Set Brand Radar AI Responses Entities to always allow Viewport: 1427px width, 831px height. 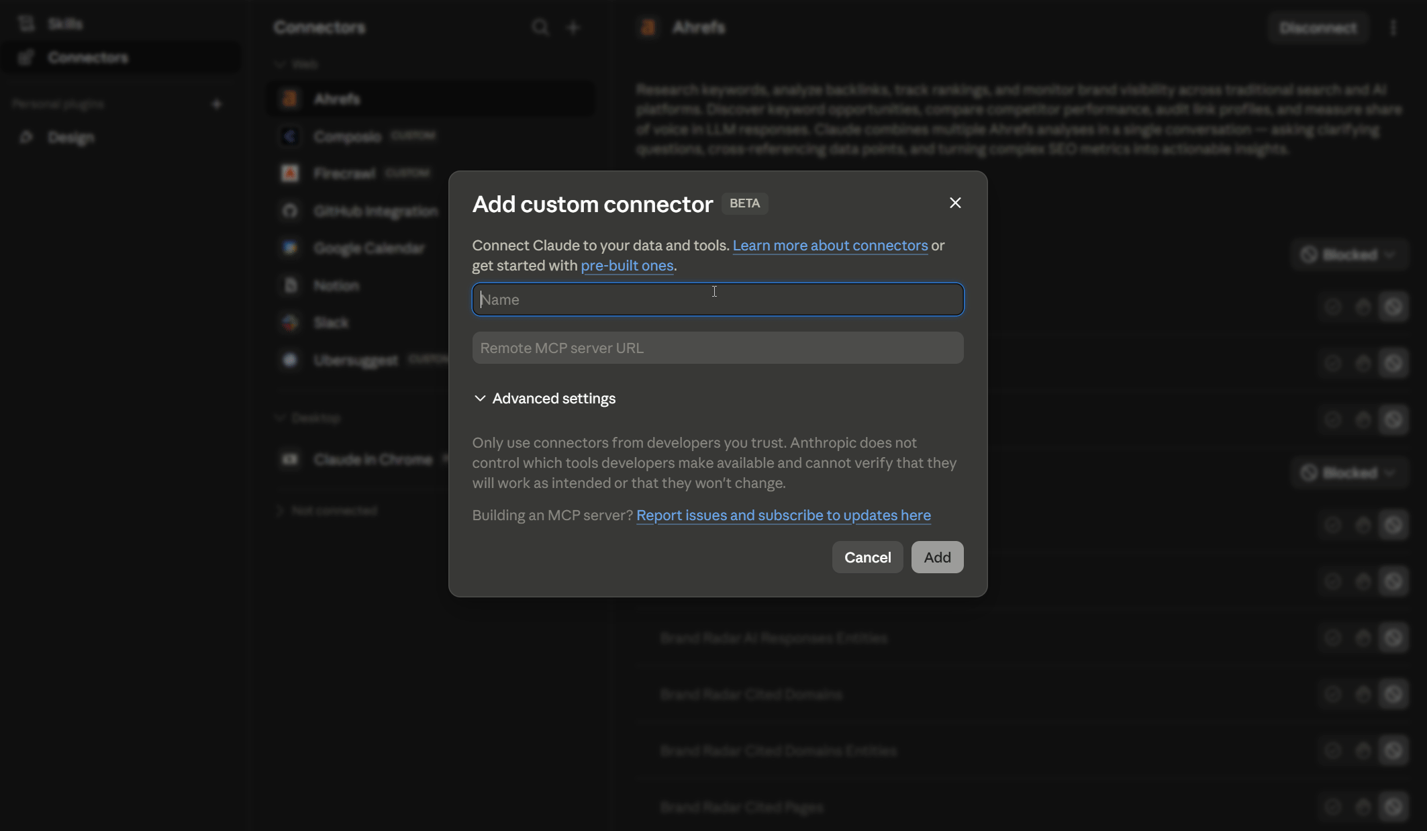[1332, 638]
